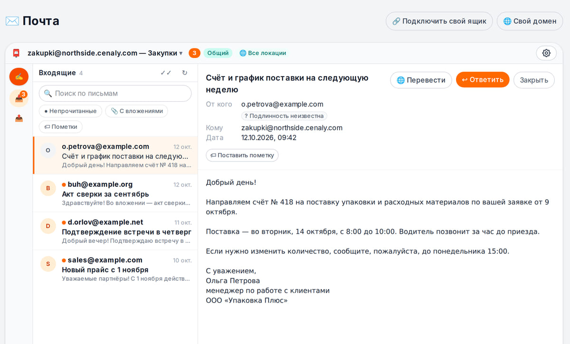The height and width of the screenshot is (344, 570).
Task: Click the orange unread count badge 3
Action: [x=194, y=53]
